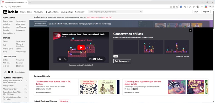Open the Browse Games menu

(26, 12)
